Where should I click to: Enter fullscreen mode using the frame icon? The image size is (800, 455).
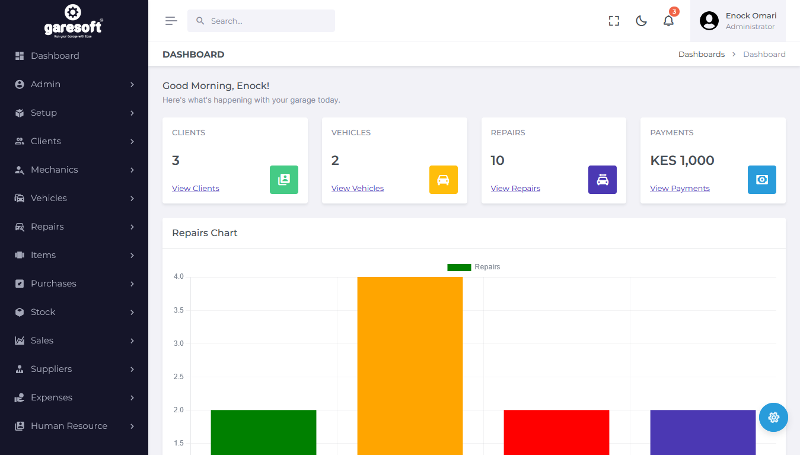(x=614, y=21)
